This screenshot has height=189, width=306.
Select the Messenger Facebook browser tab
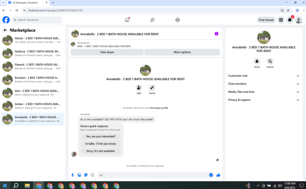(x=28, y=3)
